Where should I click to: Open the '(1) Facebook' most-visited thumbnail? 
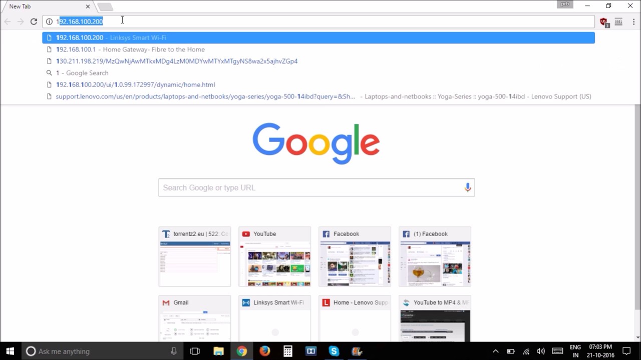tap(435, 256)
